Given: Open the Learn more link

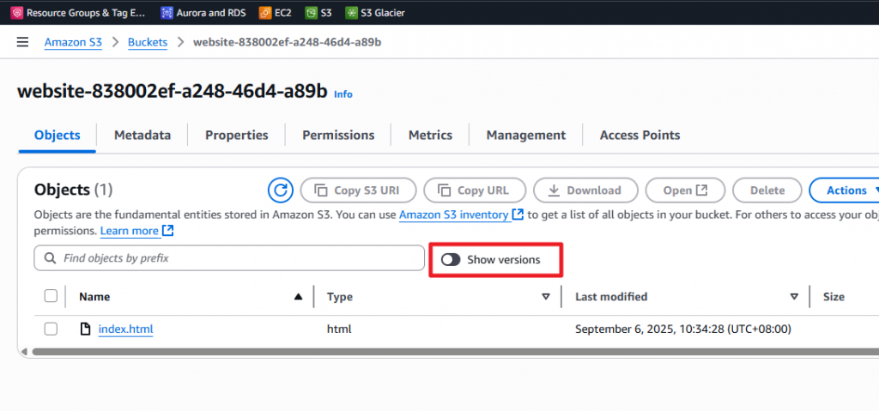Looking at the screenshot, I should (x=136, y=231).
